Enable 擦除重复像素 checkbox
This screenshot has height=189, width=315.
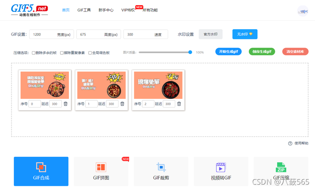(x=62, y=53)
